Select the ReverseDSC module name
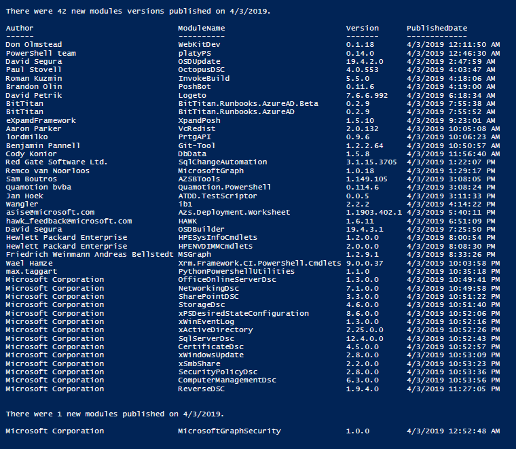516x449 pixels. click(202, 389)
